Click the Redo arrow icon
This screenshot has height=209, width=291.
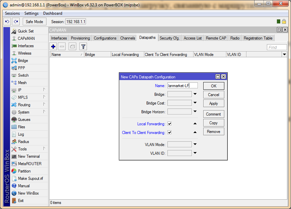(16, 21)
